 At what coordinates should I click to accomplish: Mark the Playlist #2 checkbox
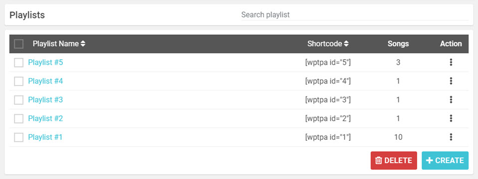(x=18, y=118)
